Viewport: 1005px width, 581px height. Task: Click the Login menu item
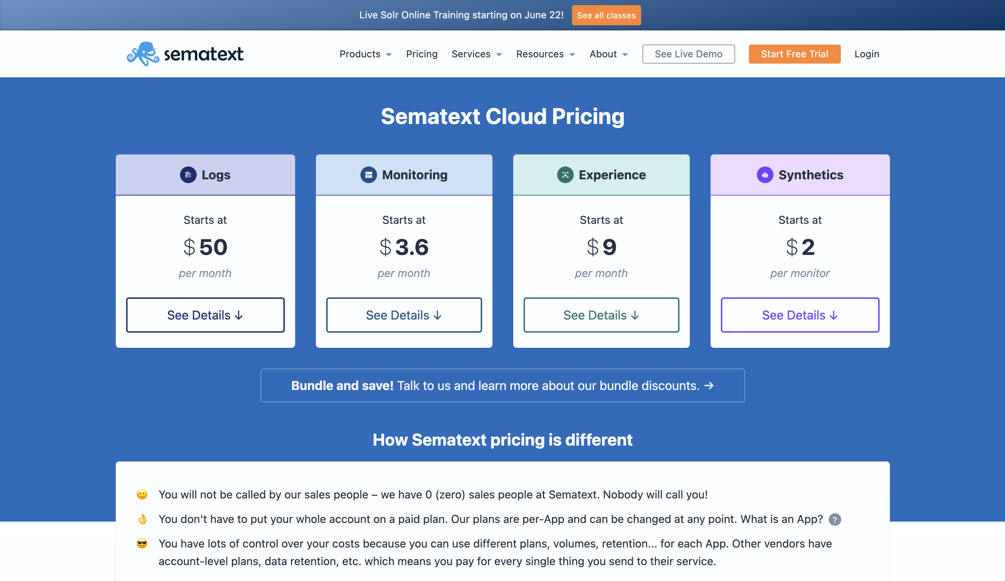(867, 54)
